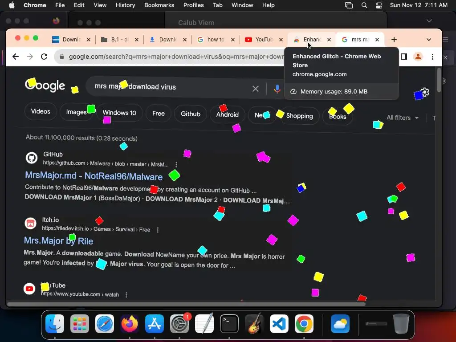Open Terminal from the Dock
Image resolution: width=456 pixels, height=342 pixels.
(x=229, y=324)
